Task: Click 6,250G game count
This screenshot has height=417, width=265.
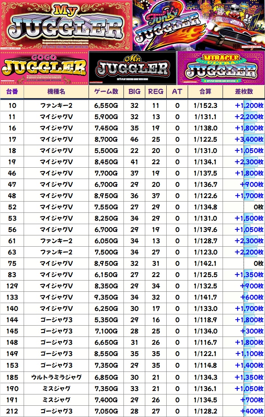Action: click(106, 308)
